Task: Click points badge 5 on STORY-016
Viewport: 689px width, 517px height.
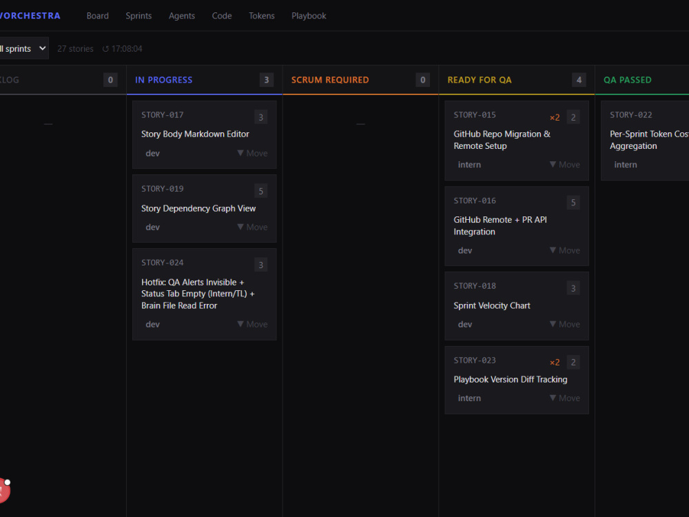Action: click(x=573, y=202)
